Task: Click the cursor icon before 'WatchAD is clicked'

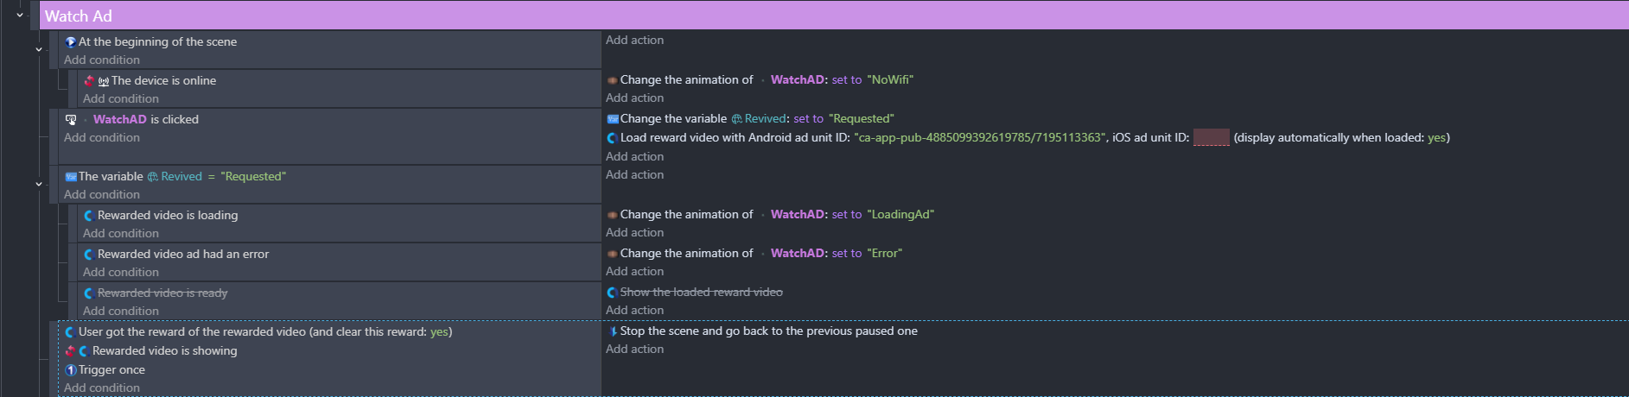Action: 71,120
